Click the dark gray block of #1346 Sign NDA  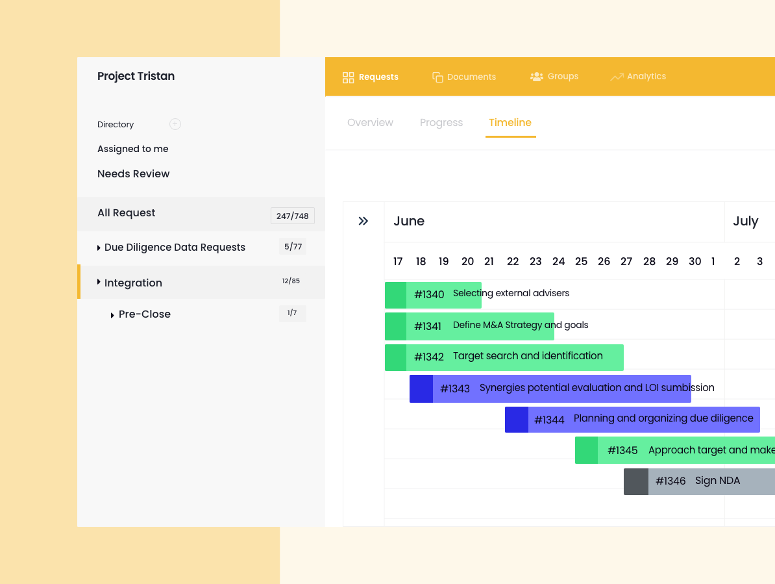point(636,481)
